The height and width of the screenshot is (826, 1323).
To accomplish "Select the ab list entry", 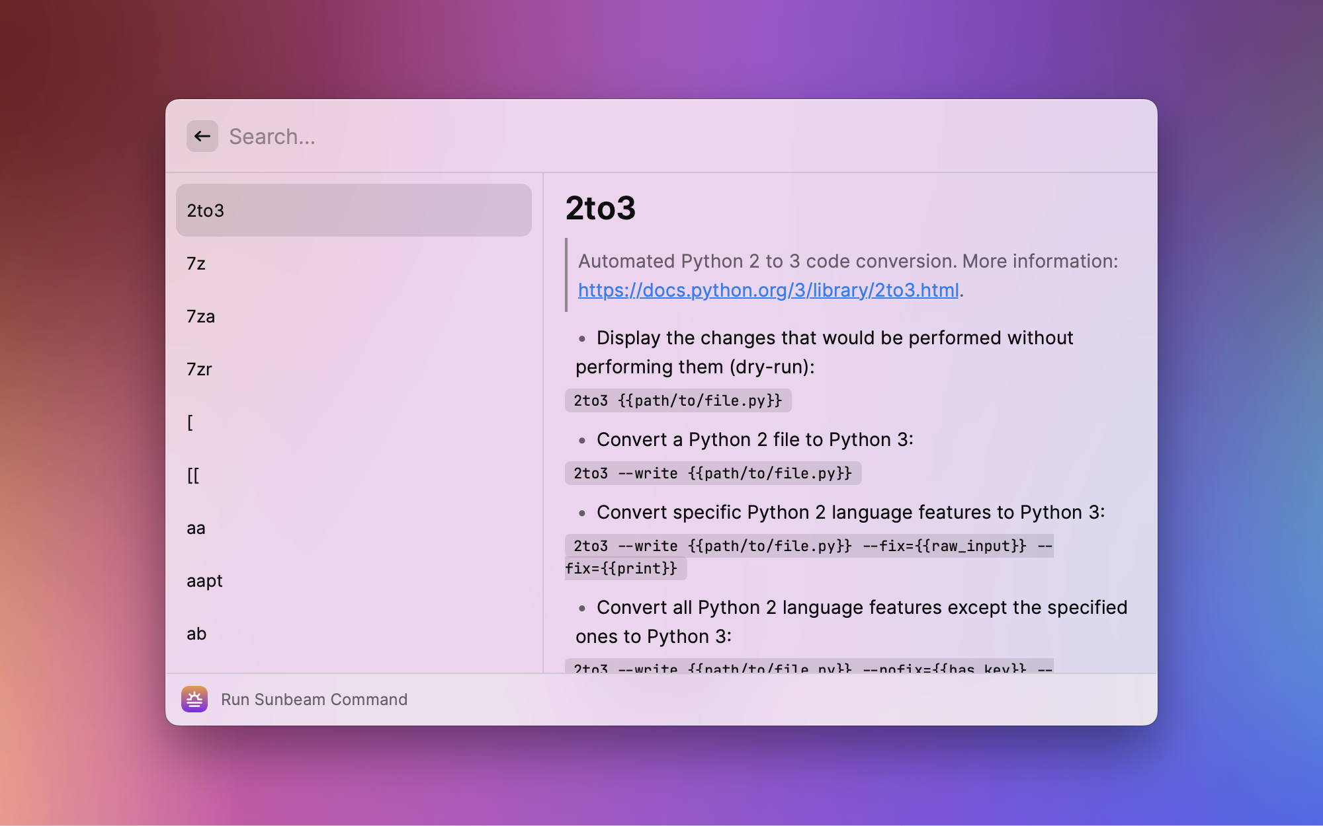I will (x=353, y=634).
